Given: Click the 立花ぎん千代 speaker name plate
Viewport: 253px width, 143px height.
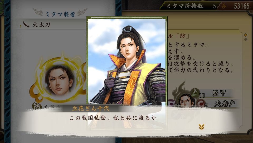Looking at the screenshot, I should tap(91, 108).
